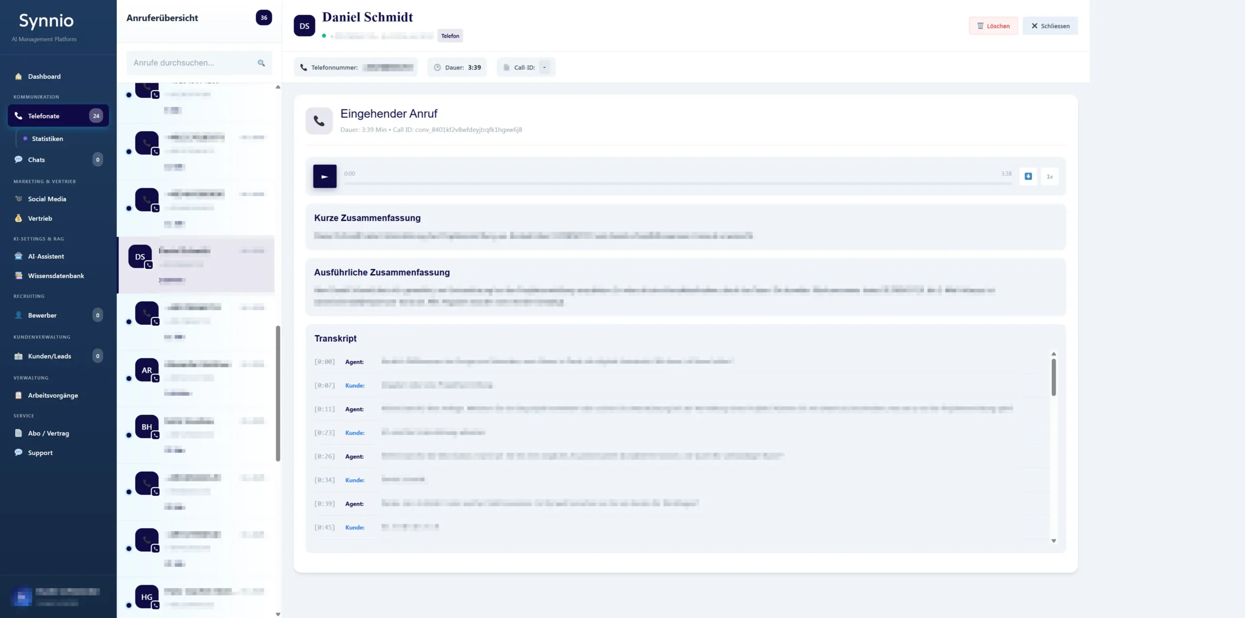The image size is (1245, 618).
Task: Open the Wissensdatenbank page
Action: [56, 276]
